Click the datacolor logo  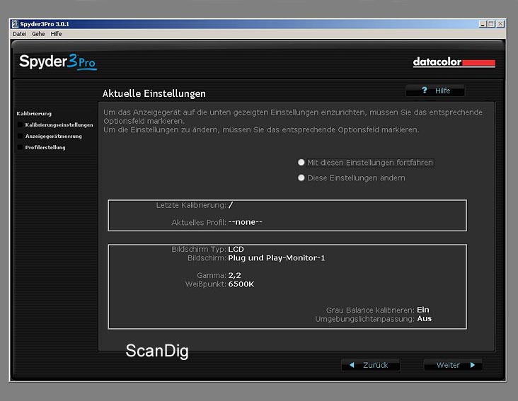[454, 62]
